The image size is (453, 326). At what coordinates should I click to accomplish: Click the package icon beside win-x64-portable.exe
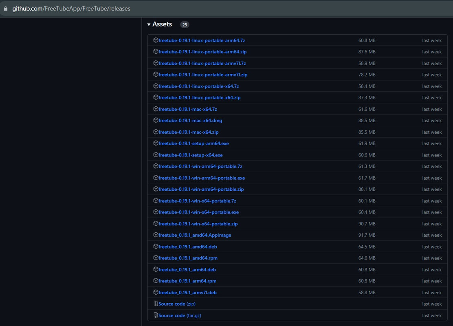coord(156,212)
